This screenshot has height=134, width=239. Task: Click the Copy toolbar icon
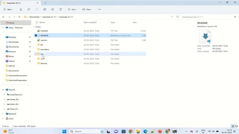29,9
